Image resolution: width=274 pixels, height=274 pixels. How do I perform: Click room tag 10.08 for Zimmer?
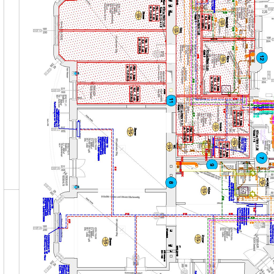[x=106, y=242]
